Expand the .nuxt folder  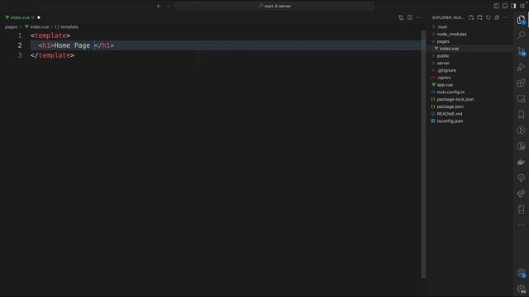(x=442, y=27)
